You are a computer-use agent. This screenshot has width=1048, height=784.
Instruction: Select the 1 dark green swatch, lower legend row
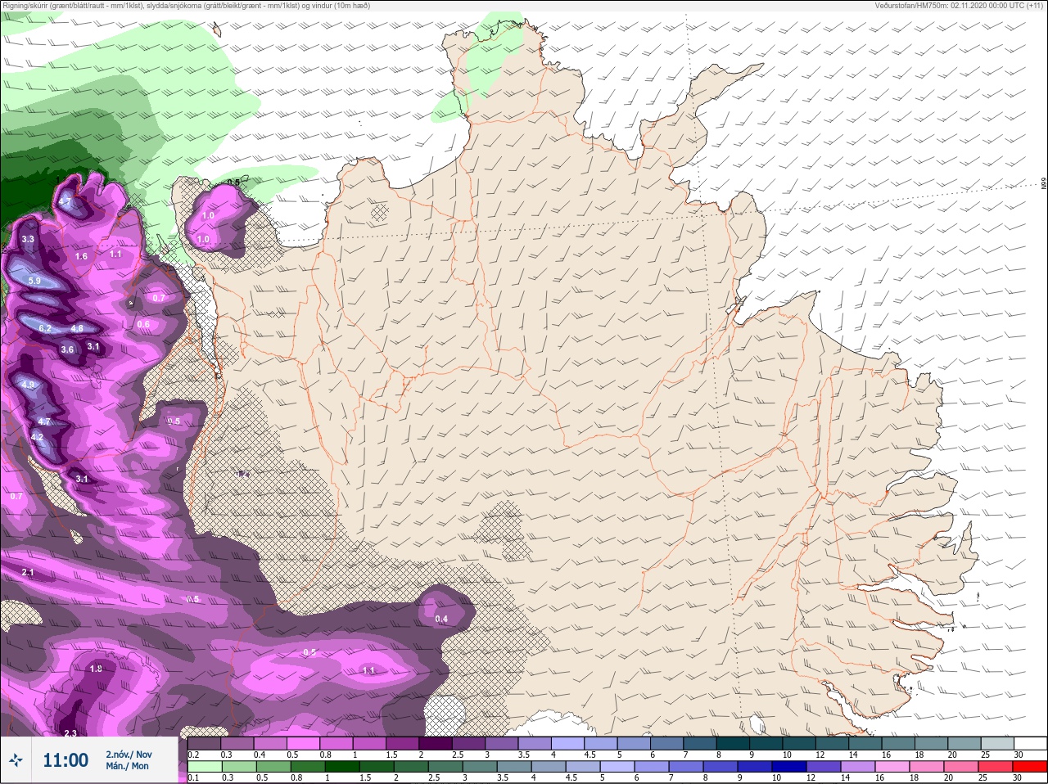point(342,767)
